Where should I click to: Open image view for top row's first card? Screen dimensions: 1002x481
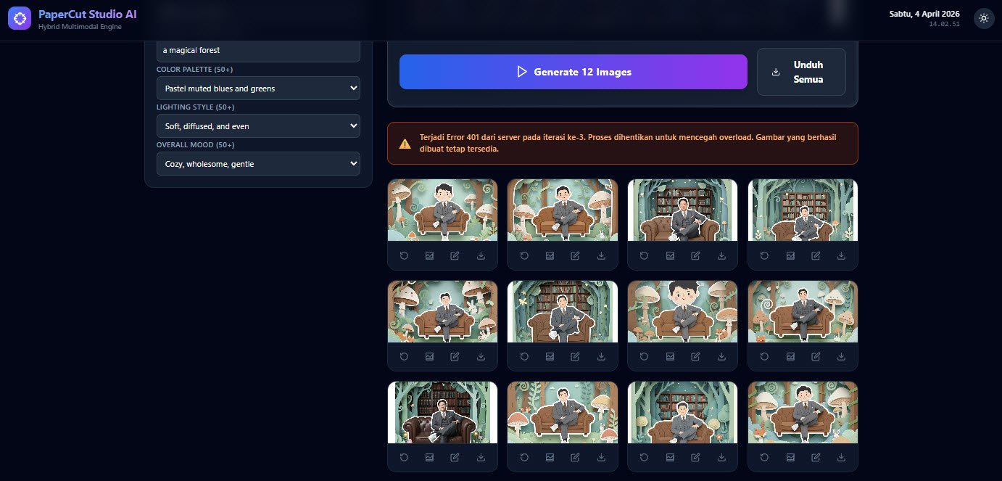pos(429,255)
